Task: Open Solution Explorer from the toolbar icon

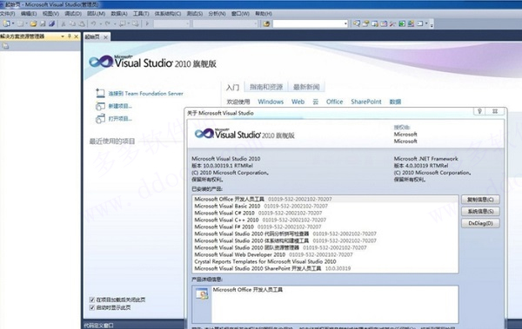Action: coord(357,23)
